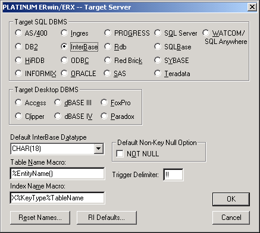260x233 pixels.
Task: Click the Table Name Macro field
Action: click(57, 174)
